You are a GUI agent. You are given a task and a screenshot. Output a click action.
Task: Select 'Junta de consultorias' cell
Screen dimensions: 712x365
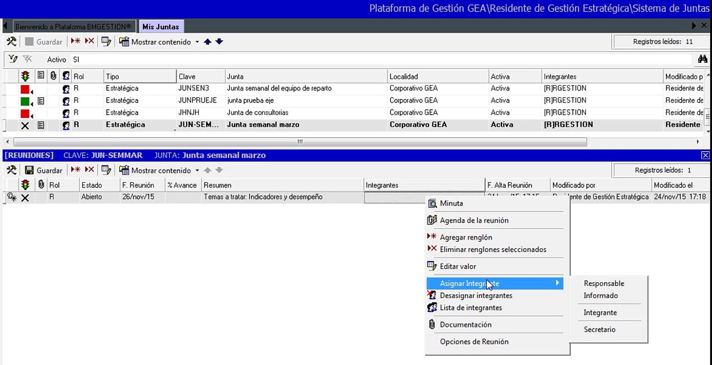tap(306, 113)
